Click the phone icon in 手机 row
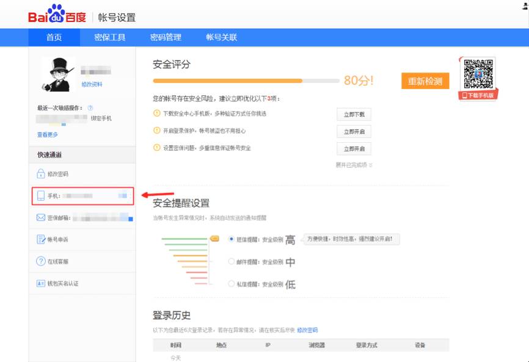529x362 pixels. tap(41, 196)
